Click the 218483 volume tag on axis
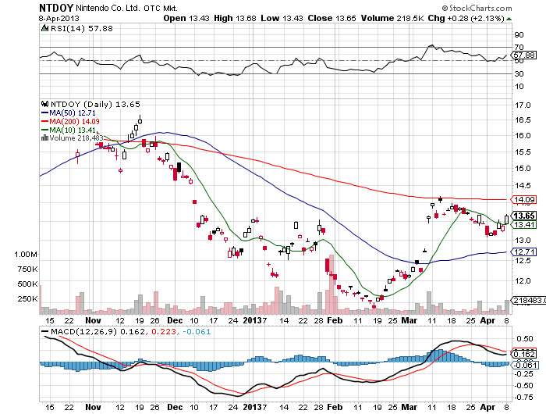 click(x=528, y=300)
